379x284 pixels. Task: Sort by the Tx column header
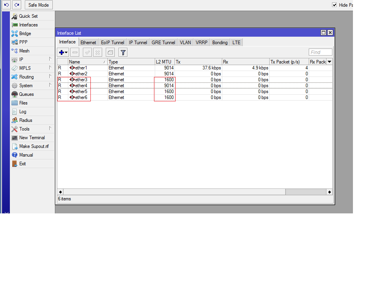pos(198,62)
